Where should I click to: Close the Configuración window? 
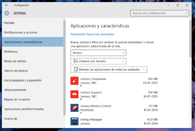coord(187,5)
